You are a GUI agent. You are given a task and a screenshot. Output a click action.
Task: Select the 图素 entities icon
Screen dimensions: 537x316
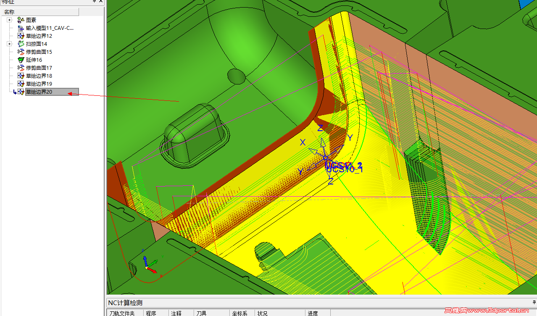coord(21,20)
